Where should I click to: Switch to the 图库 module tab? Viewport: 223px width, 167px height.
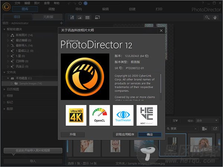click(25, 9)
